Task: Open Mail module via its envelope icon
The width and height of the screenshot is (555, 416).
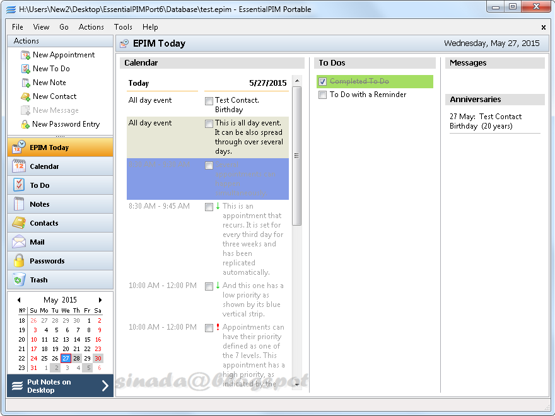Action: (19, 241)
